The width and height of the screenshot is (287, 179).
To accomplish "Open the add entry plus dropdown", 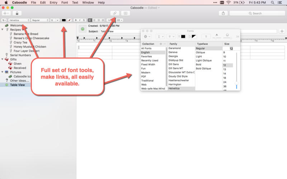I will tap(6, 13).
